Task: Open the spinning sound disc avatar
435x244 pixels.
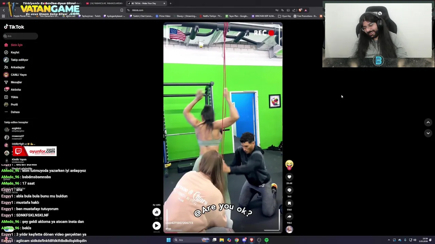Action: [x=289, y=229]
